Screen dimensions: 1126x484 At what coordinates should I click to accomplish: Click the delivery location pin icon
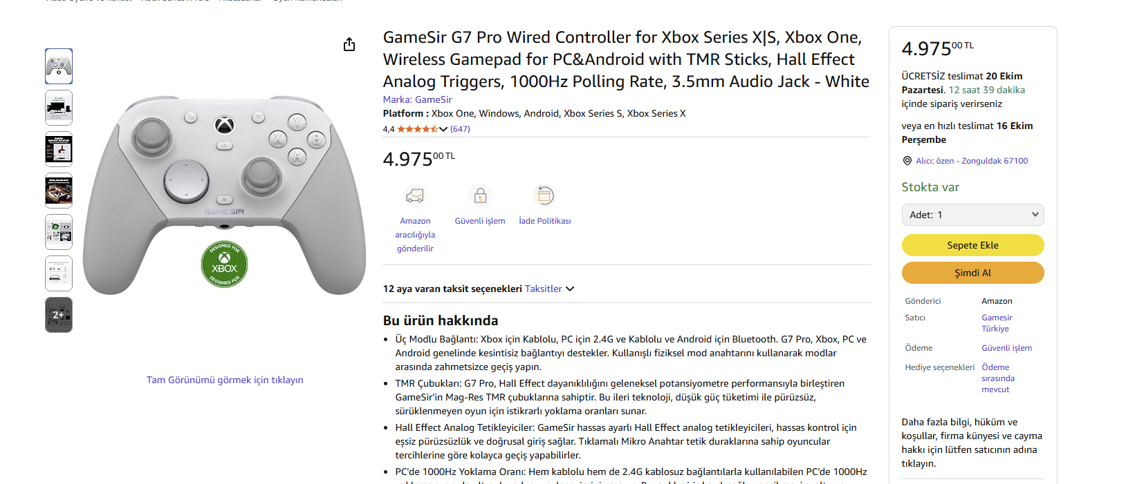coord(907,161)
